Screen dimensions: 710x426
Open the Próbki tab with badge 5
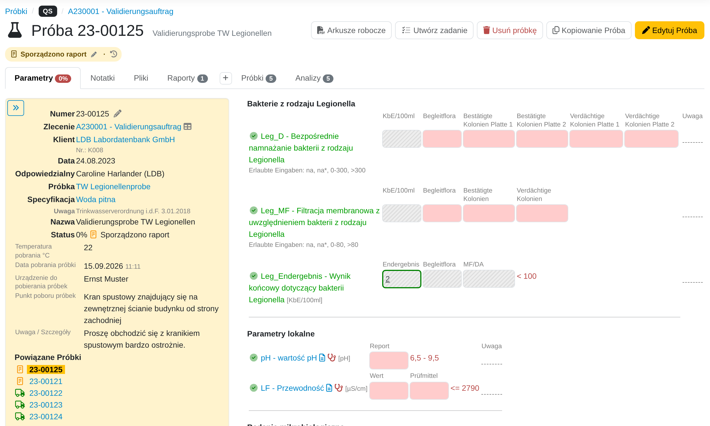(259, 78)
